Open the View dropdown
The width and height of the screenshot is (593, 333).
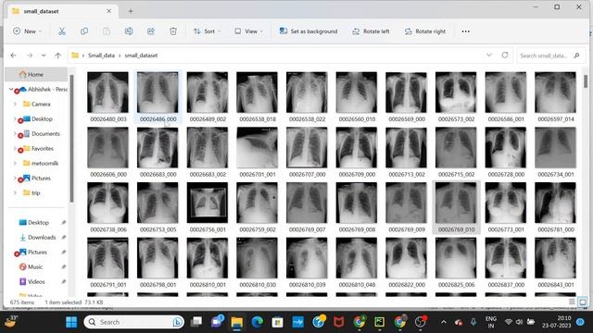click(x=248, y=31)
